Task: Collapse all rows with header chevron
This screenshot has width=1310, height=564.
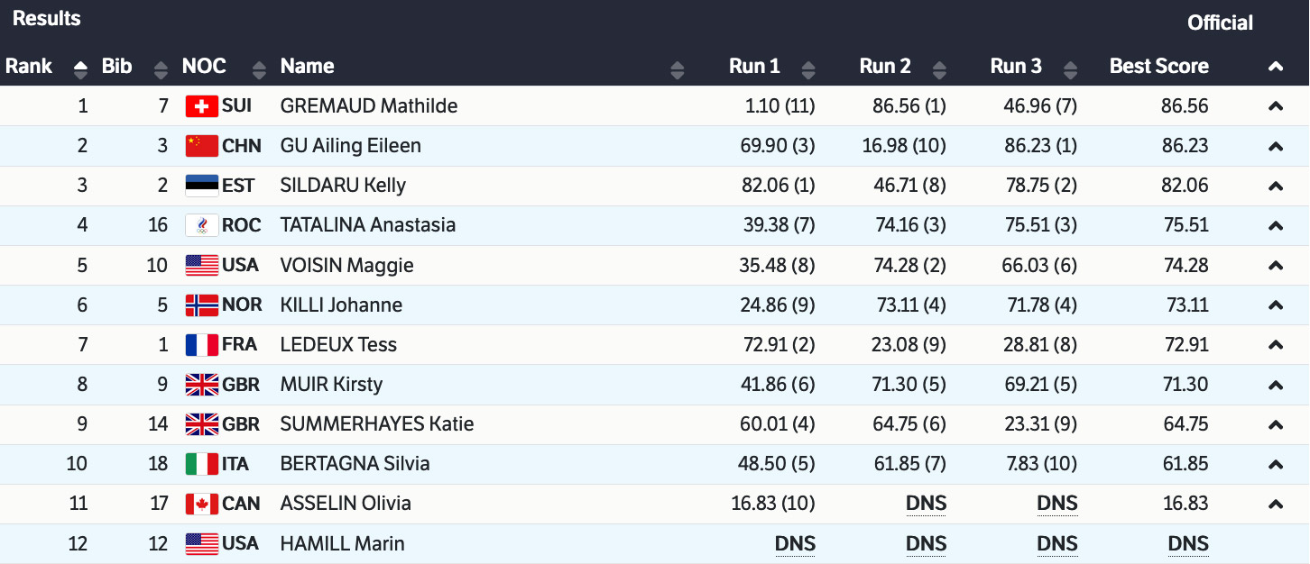Action: coord(1275,67)
